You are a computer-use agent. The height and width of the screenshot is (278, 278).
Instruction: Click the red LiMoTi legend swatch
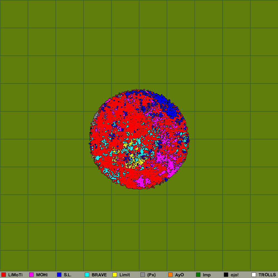coord(4,275)
